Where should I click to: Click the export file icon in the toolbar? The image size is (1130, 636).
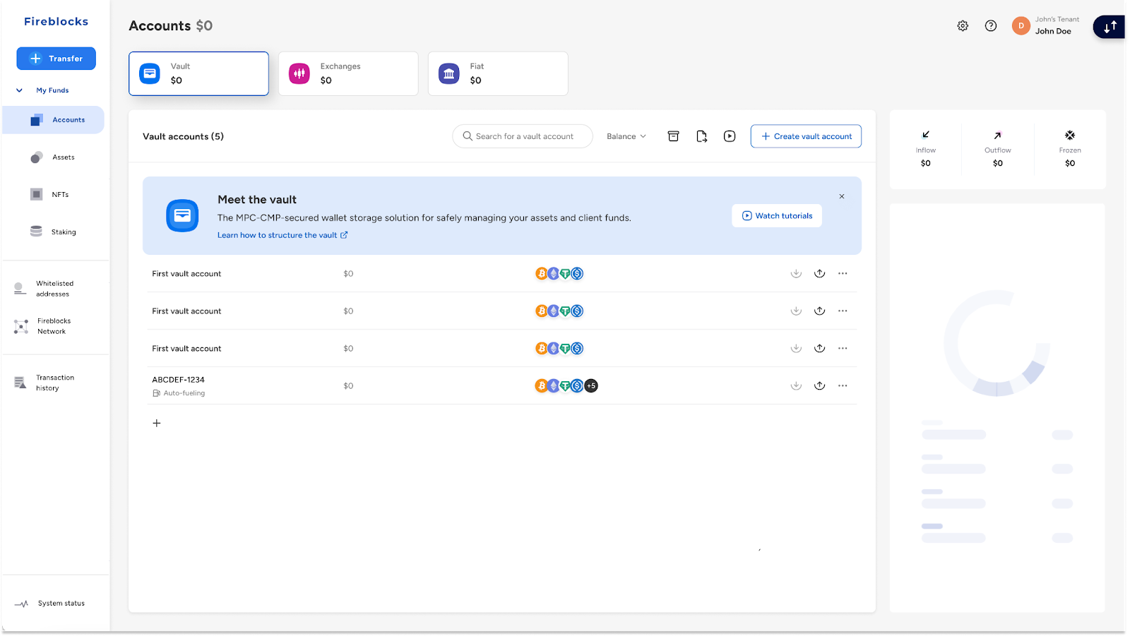(701, 136)
